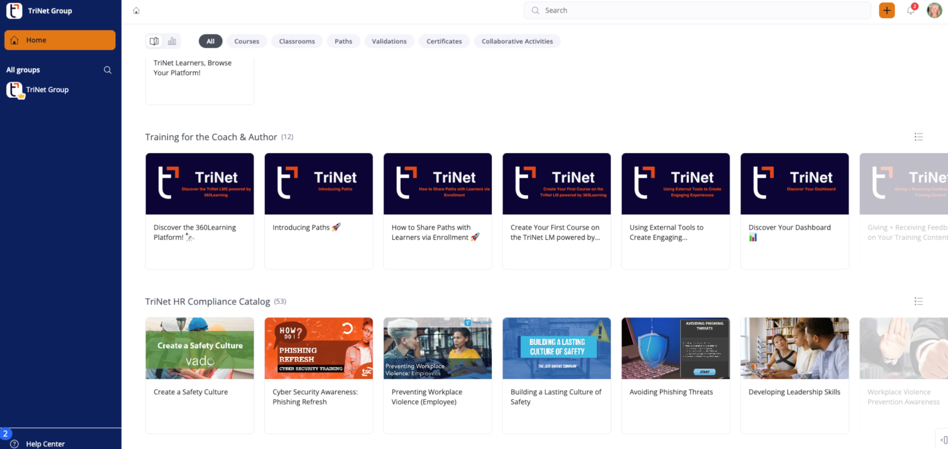Viewport: 948px width, 449px height.
Task: Open Avoiding Phishing Threats thumbnail
Action: [x=676, y=348]
